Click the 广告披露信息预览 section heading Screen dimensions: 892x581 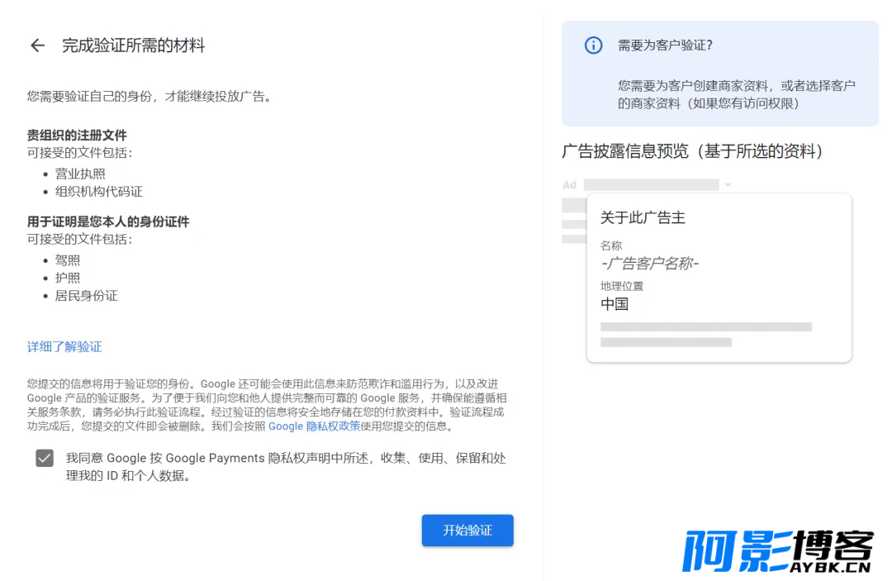[692, 151]
